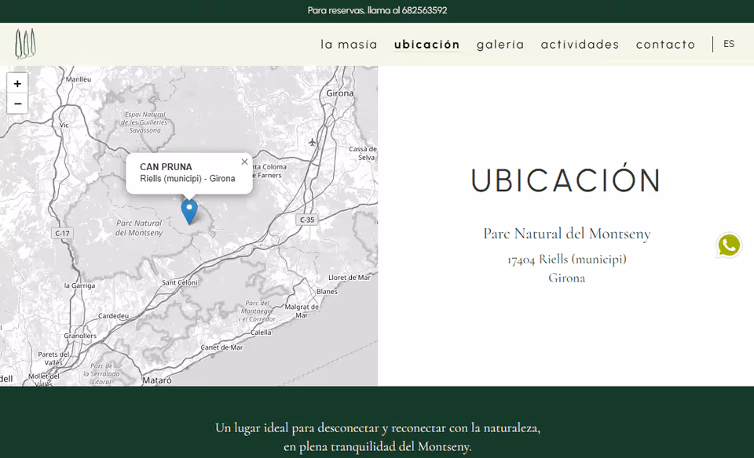
Task: Open the contacto page
Action: [x=665, y=45]
